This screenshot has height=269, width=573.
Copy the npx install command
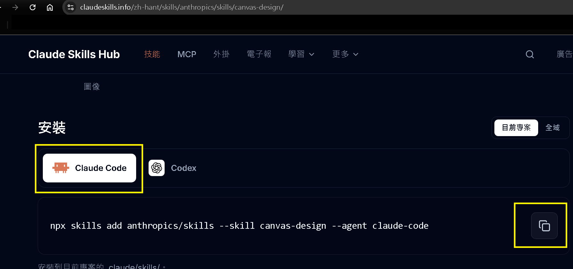click(x=544, y=226)
